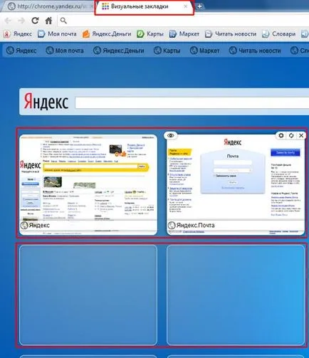Open Моя почта bookmark in bookmarks bar
The width and height of the screenshot is (309, 358).
(x=57, y=34)
